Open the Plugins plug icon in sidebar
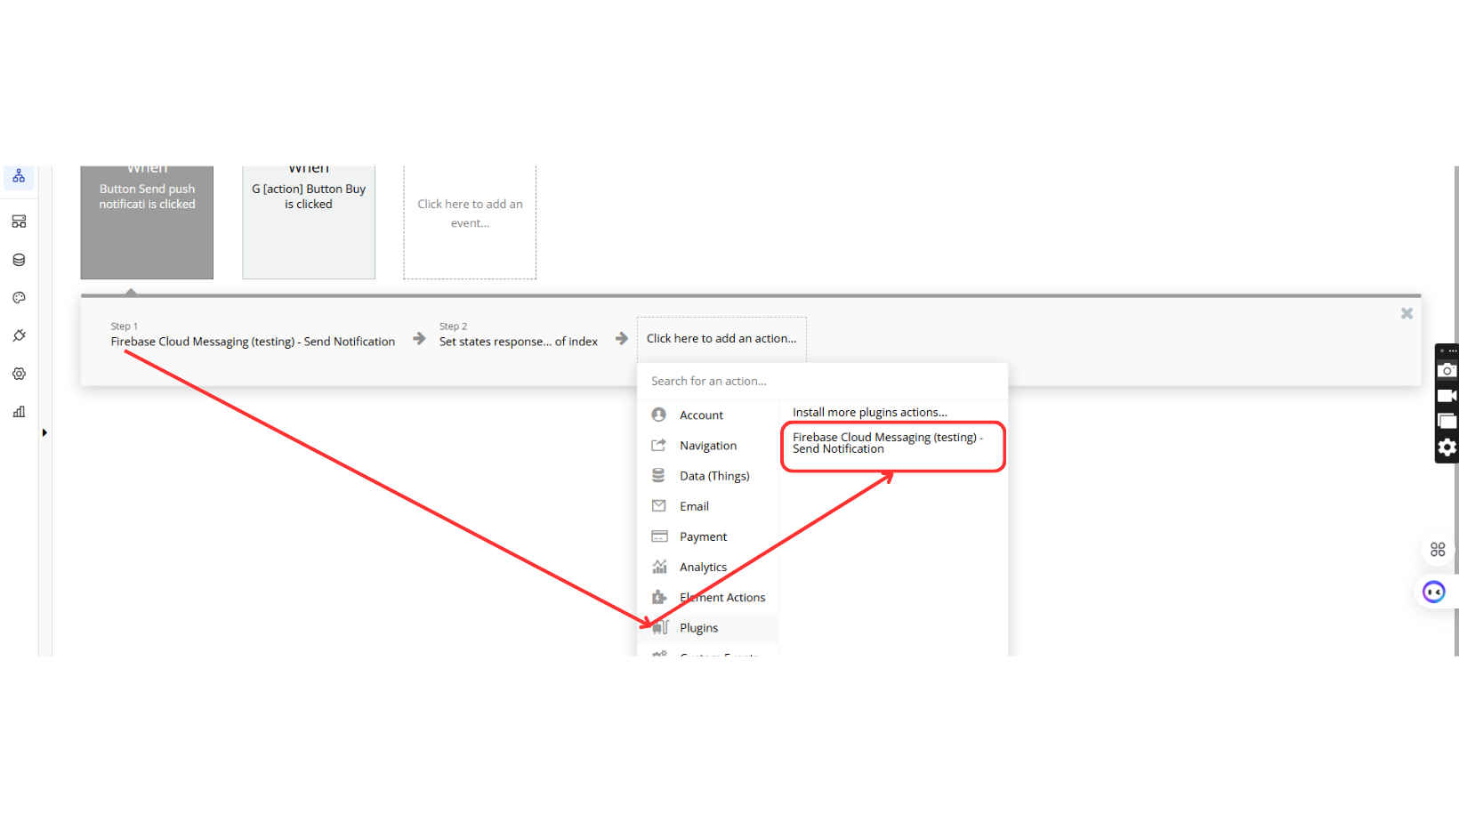Screen dimensions: 1459x822 [x=19, y=335]
